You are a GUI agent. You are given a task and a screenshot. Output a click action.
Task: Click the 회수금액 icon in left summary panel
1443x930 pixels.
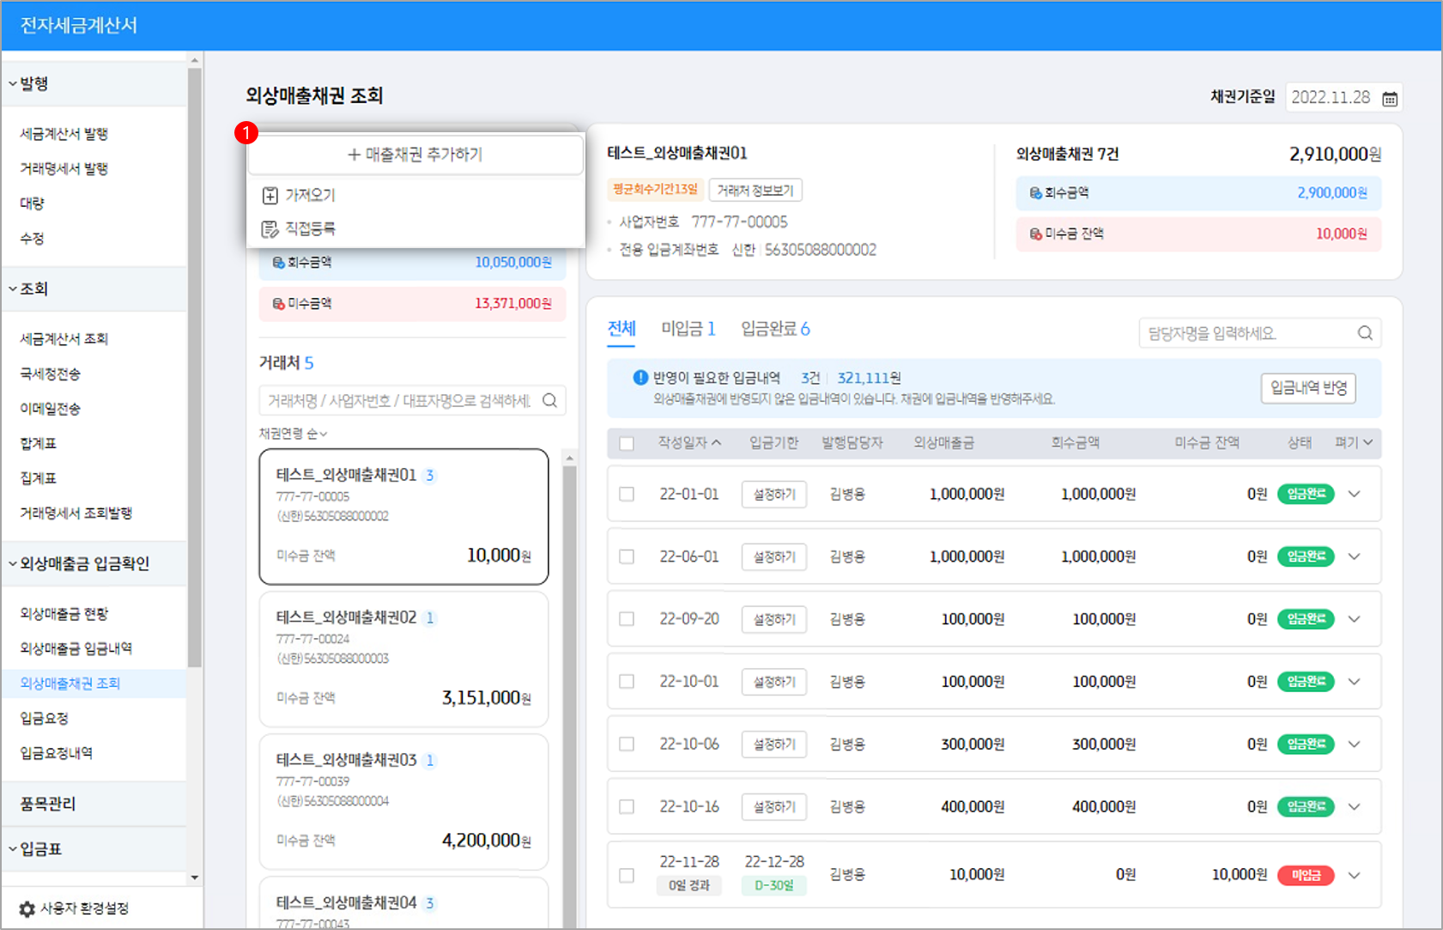[279, 262]
